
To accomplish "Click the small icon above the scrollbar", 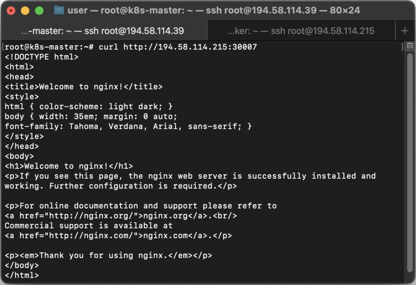I will click(409, 46).
